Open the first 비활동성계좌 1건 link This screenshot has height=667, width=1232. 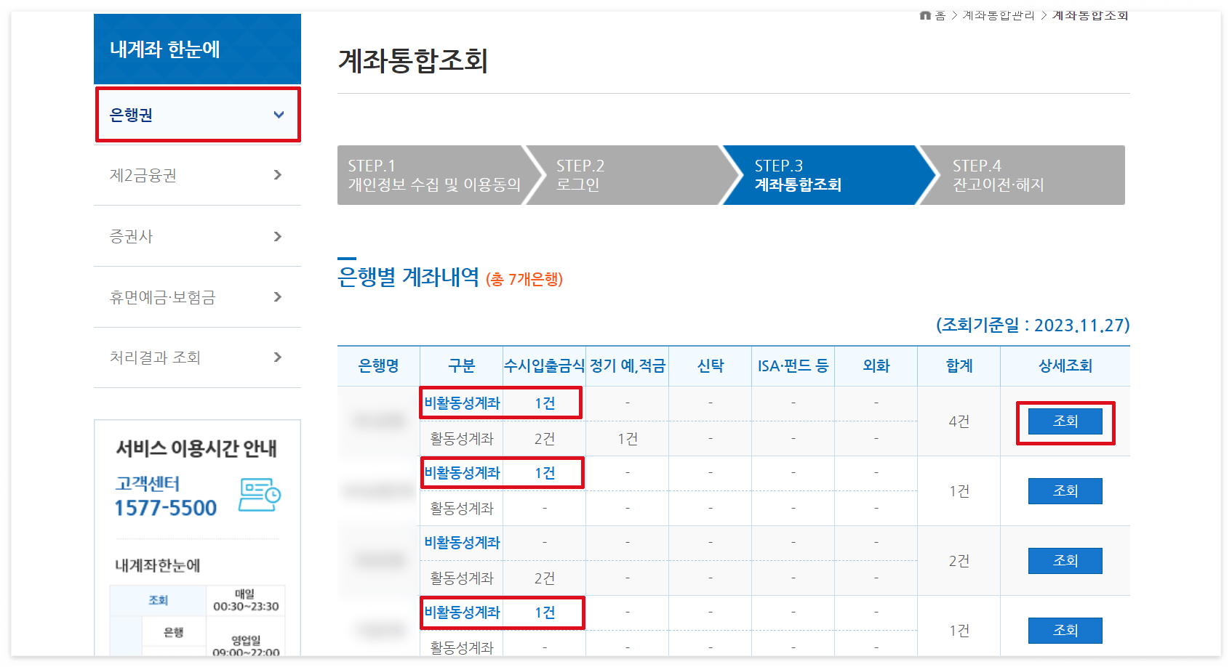point(500,403)
